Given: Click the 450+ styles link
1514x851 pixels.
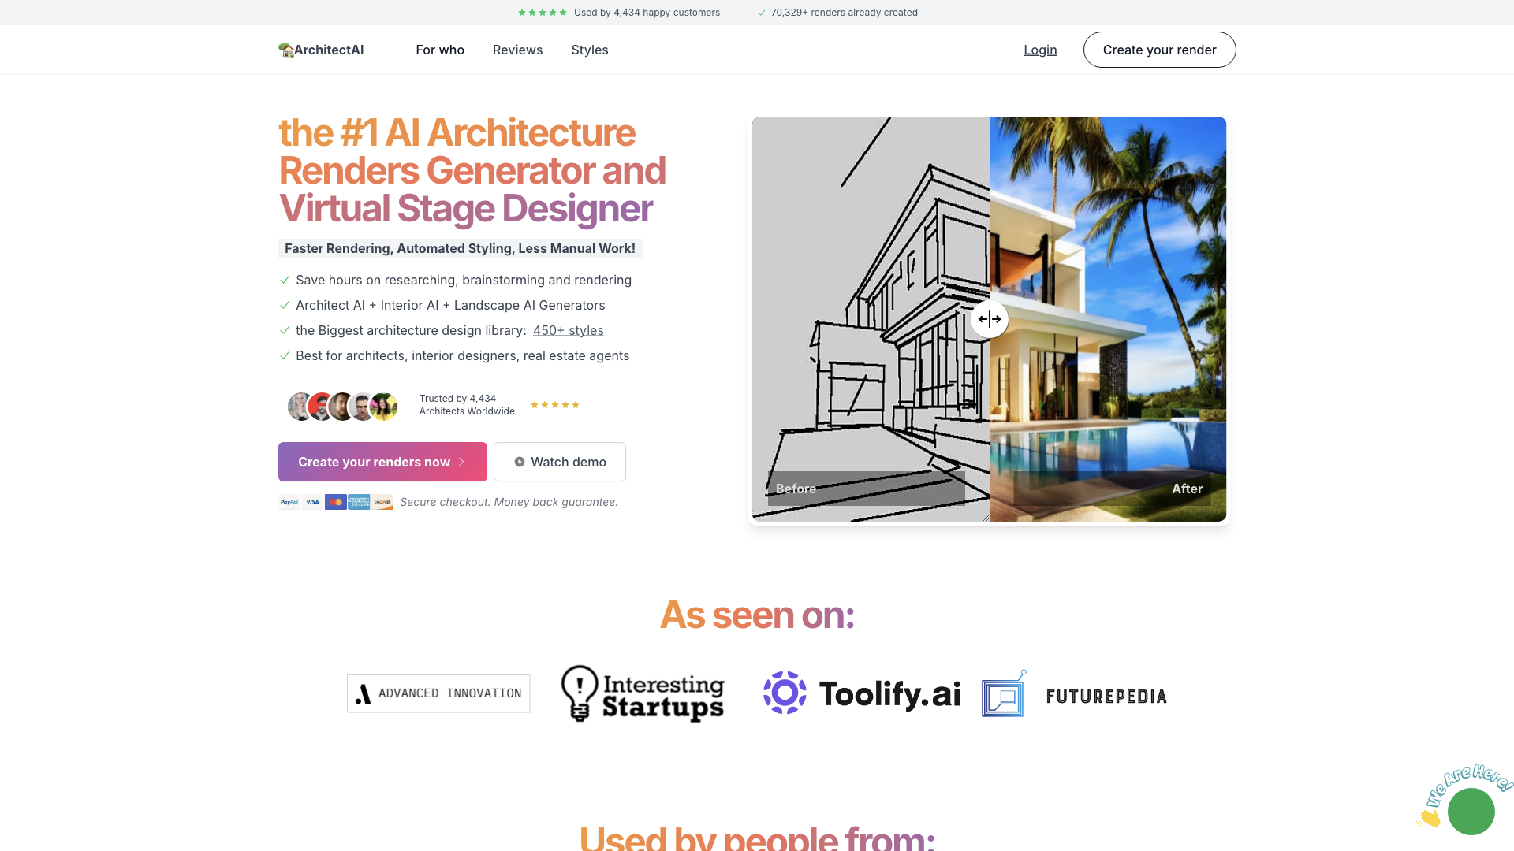Looking at the screenshot, I should [x=567, y=329].
